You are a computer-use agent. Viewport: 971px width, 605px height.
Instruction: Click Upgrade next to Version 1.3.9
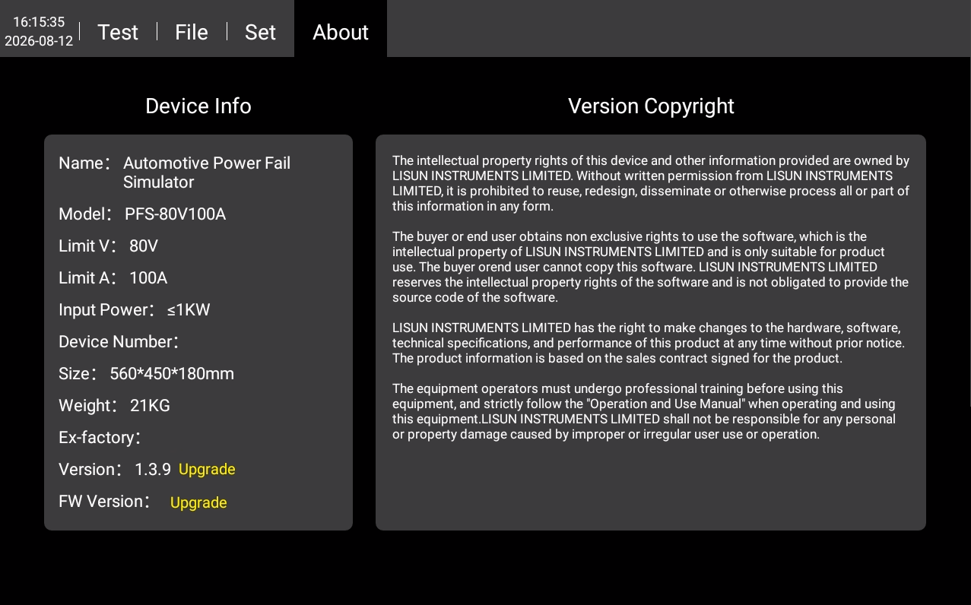207,469
